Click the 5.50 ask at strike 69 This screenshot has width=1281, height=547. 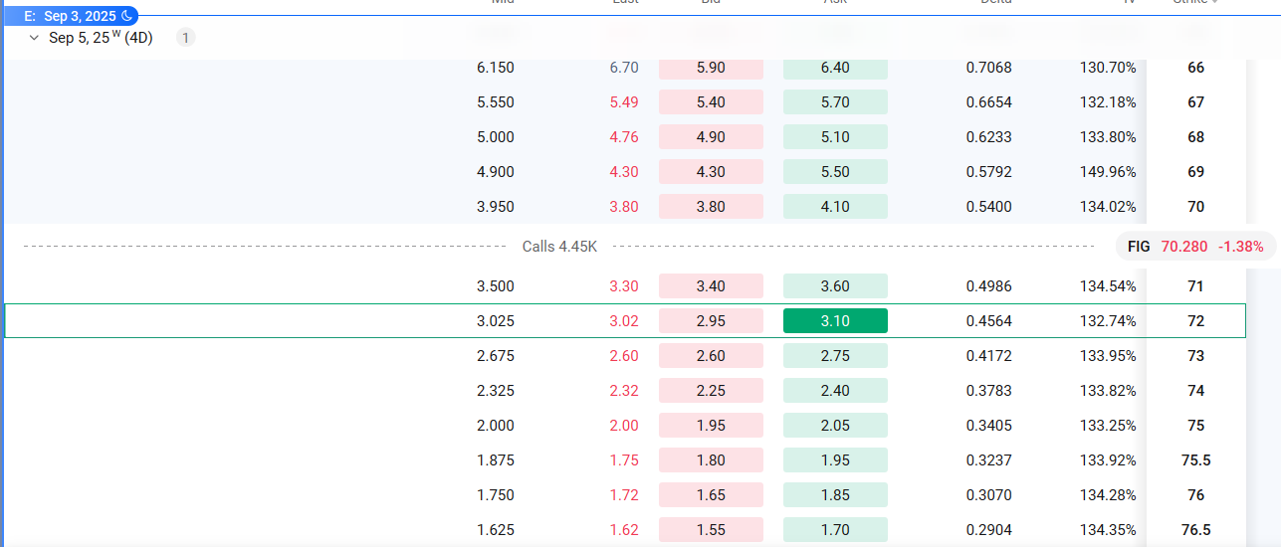pyautogui.click(x=835, y=172)
